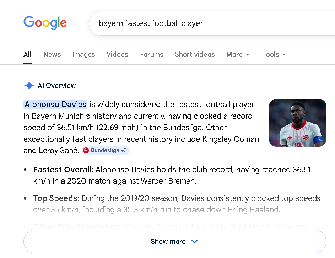Open the More search filters dropdown
Viewport: 335px width, 258px height.
[x=238, y=55]
